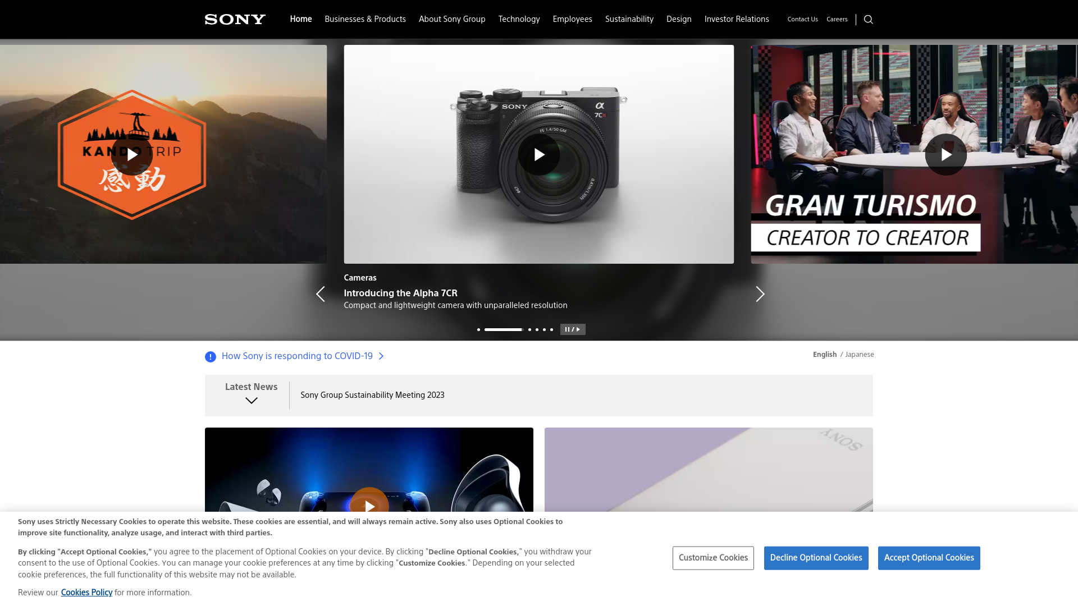Open Sony Group Sustainability Meeting 2023 news
This screenshot has height=606, width=1078.
pos(372,395)
